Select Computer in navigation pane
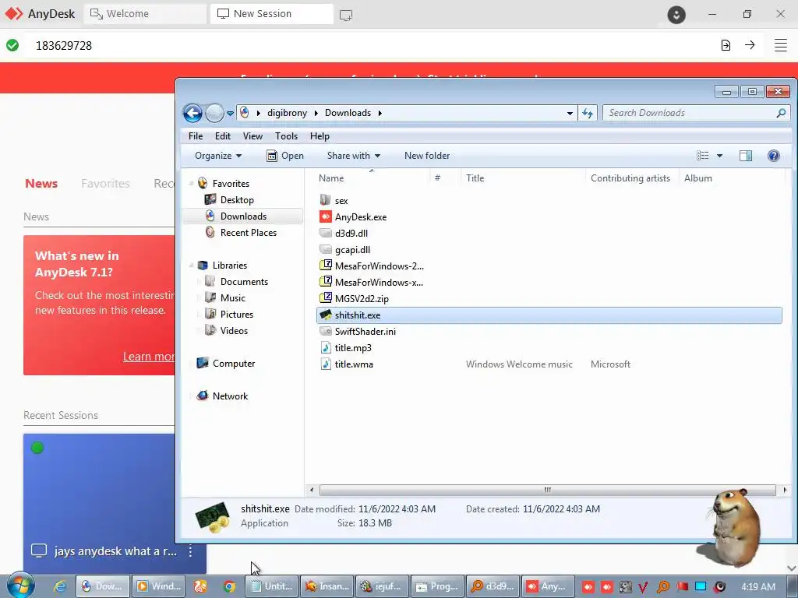This screenshot has width=798, height=598. click(233, 363)
